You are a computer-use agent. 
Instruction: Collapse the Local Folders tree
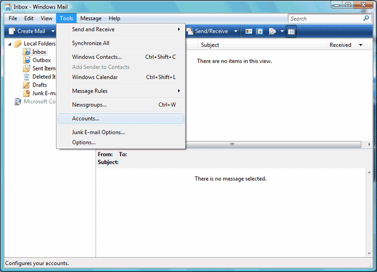coord(10,44)
